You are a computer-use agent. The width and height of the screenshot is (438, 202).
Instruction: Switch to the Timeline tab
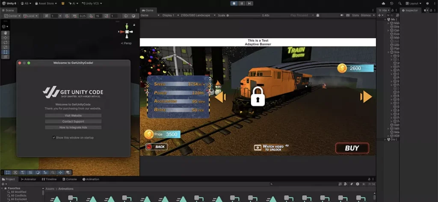[49, 179]
